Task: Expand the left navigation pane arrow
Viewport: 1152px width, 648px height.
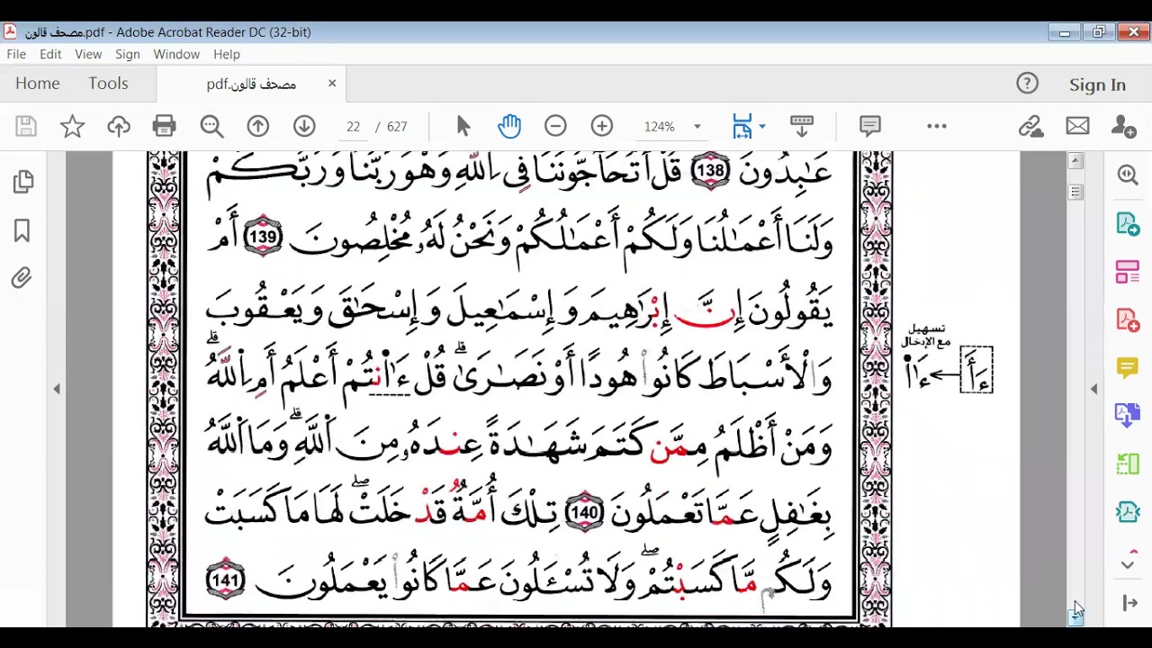Action: (57, 389)
